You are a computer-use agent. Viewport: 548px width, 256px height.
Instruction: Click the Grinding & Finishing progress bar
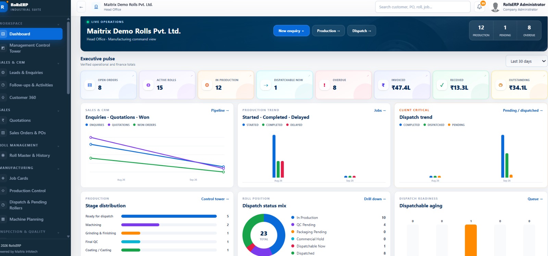[x=169, y=233]
